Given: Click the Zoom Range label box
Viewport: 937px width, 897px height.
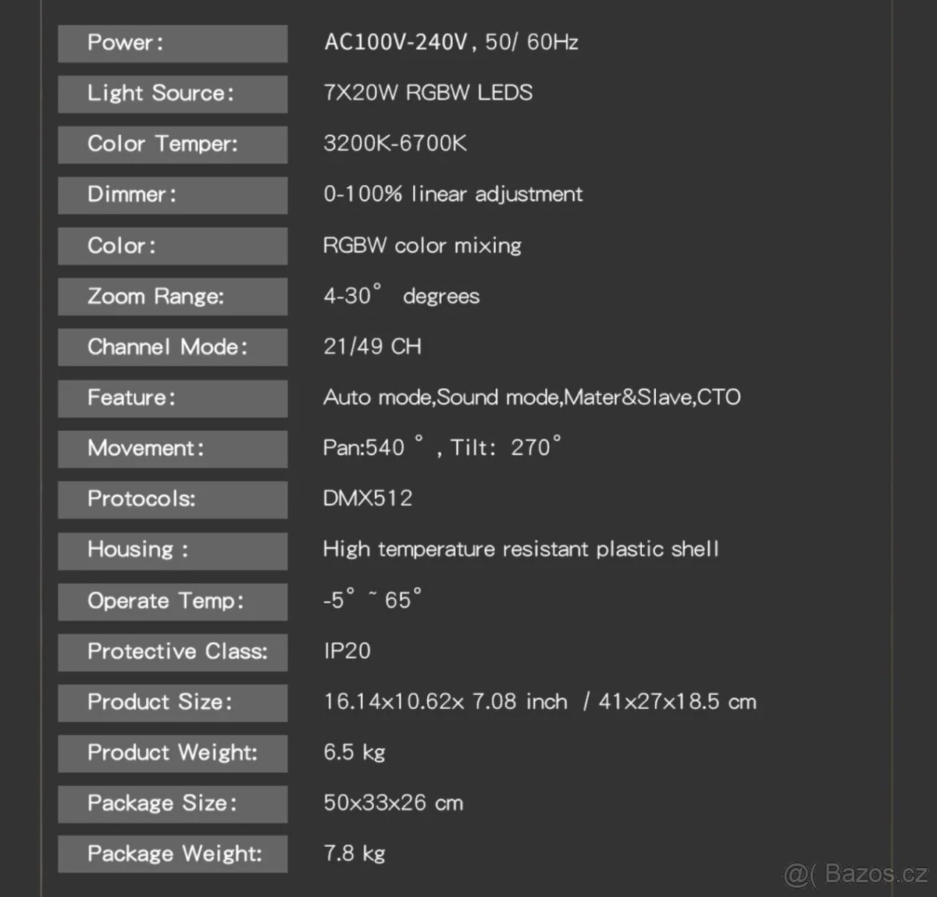Looking at the screenshot, I should pos(173,297).
